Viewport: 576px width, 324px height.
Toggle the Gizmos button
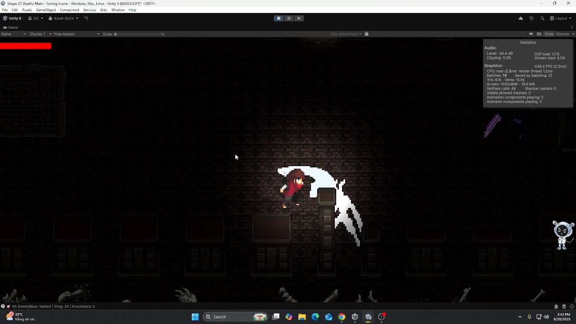562,34
